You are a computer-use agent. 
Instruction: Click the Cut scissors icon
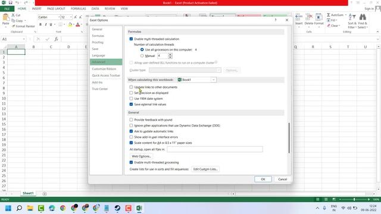click(13, 15)
